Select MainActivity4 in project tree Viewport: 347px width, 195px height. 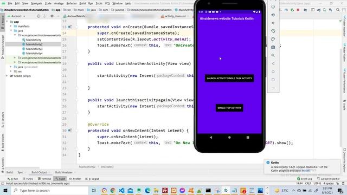click(x=34, y=53)
